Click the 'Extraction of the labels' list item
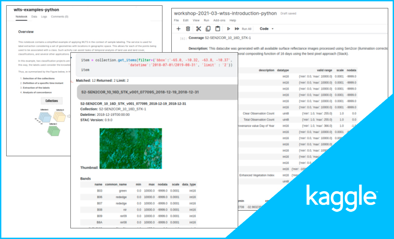The height and width of the screenshot is (239, 394). point(36,88)
